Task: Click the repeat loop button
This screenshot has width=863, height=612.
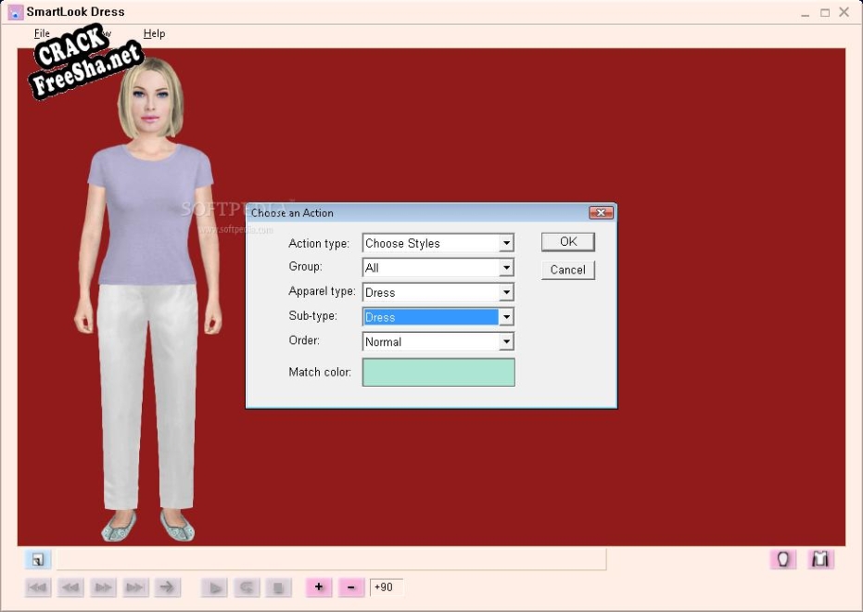Action: 247,587
